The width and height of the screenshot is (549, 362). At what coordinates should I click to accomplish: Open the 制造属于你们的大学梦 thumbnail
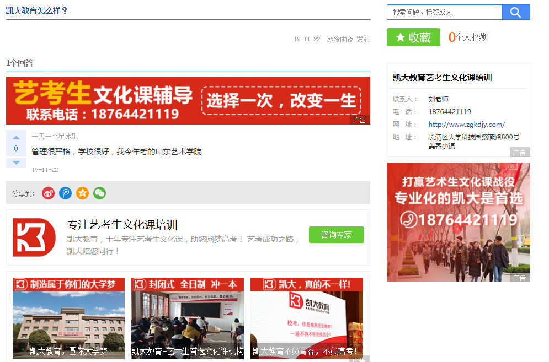[x=68, y=318]
